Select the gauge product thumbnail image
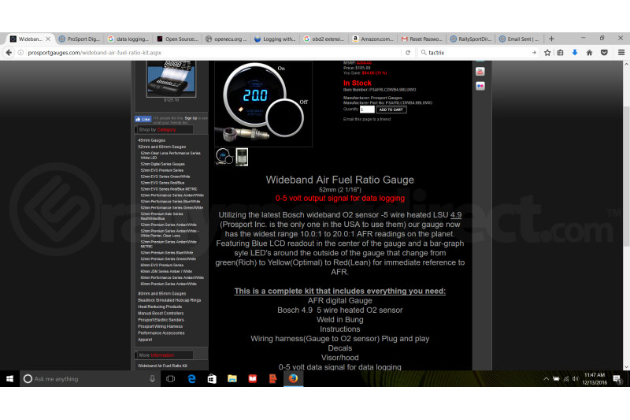The height and width of the screenshot is (420, 630). 224,156
